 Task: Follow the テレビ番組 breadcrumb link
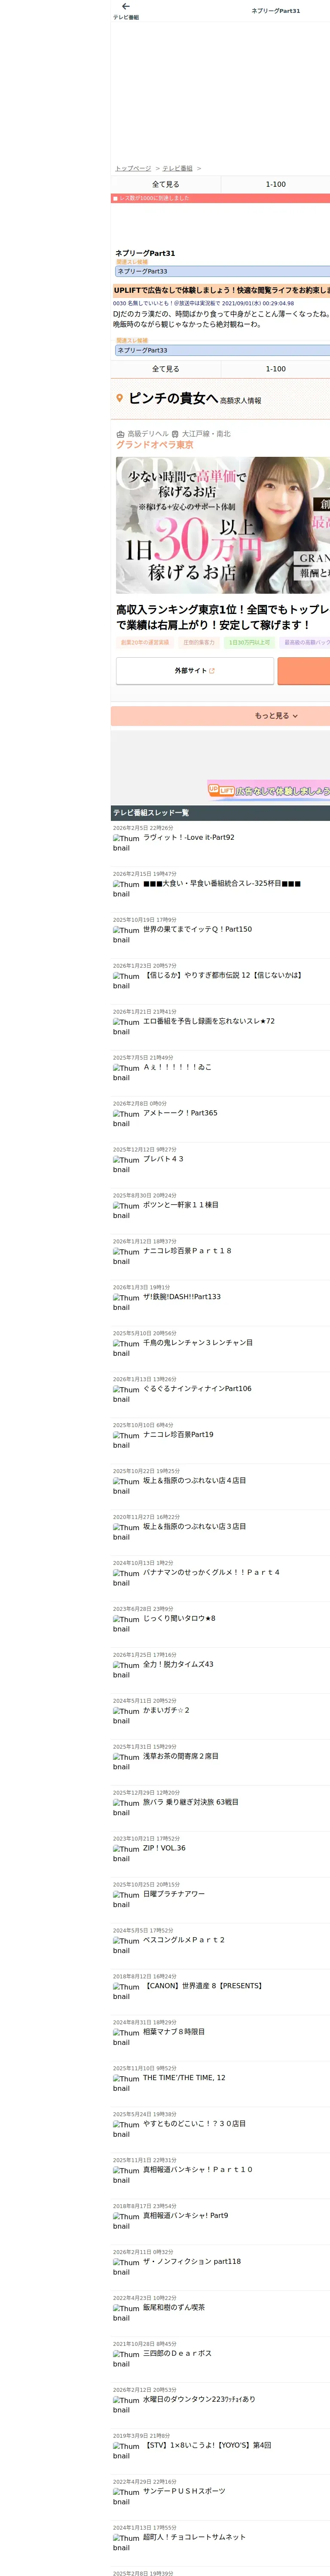(x=177, y=168)
